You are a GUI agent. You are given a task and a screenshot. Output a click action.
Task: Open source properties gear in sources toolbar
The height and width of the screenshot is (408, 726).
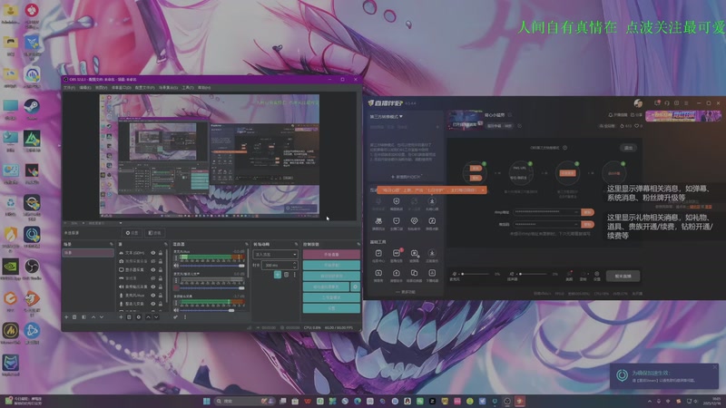coord(139,316)
